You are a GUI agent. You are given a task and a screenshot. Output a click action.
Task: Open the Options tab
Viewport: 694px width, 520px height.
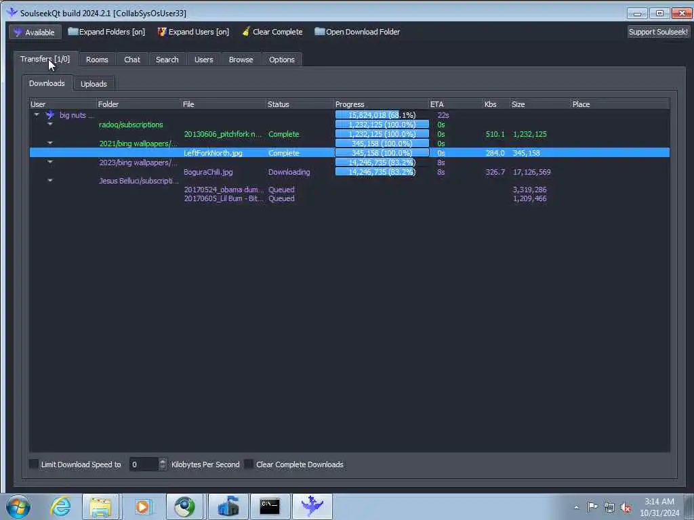click(x=281, y=60)
